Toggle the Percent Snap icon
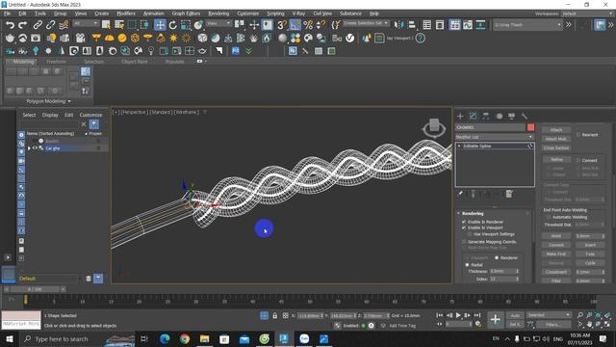Screen dimensions: 616x347 pyautogui.click(x=308, y=25)
